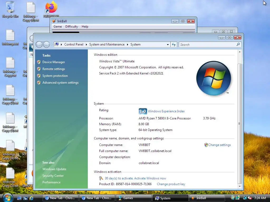The image size is (270, 202).
Task: Click Show Desktop quick launch icon
Action: [19, 198]
